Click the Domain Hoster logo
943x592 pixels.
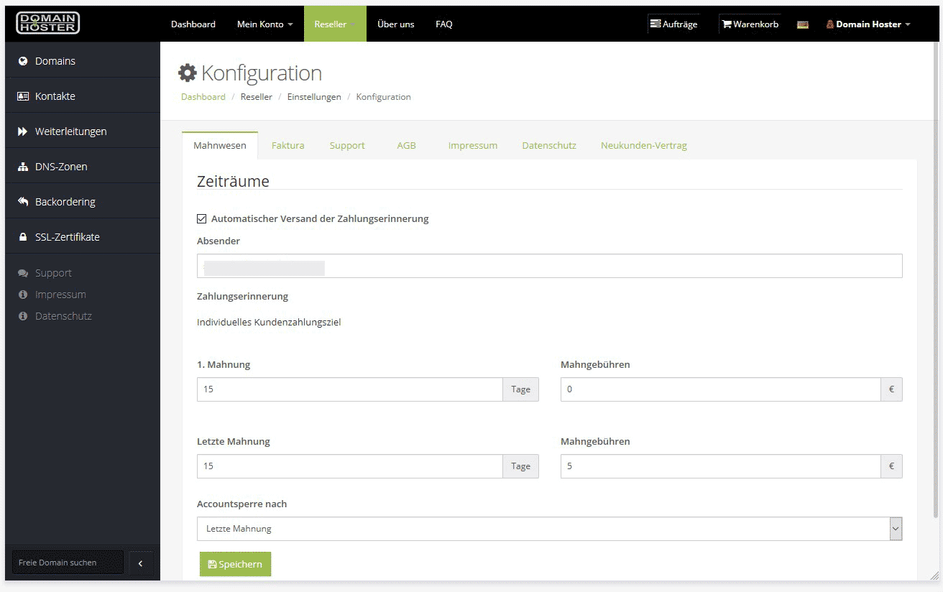click(47, 23)
